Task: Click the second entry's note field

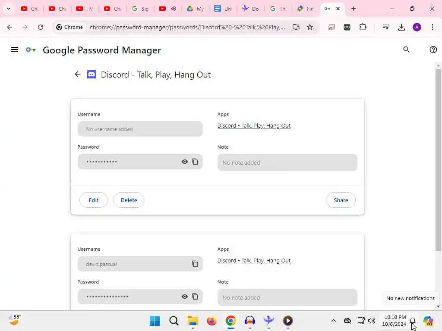Action: (287, 297)
